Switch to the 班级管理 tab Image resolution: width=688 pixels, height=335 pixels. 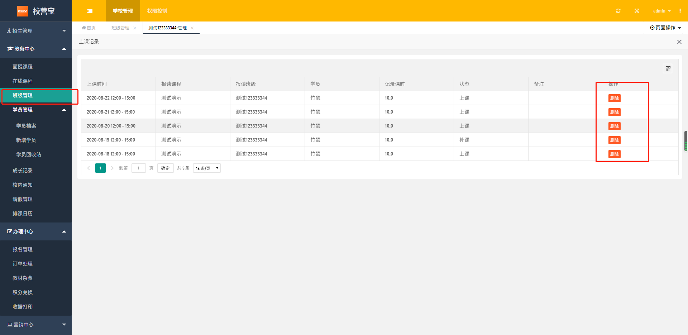[120, 28]
